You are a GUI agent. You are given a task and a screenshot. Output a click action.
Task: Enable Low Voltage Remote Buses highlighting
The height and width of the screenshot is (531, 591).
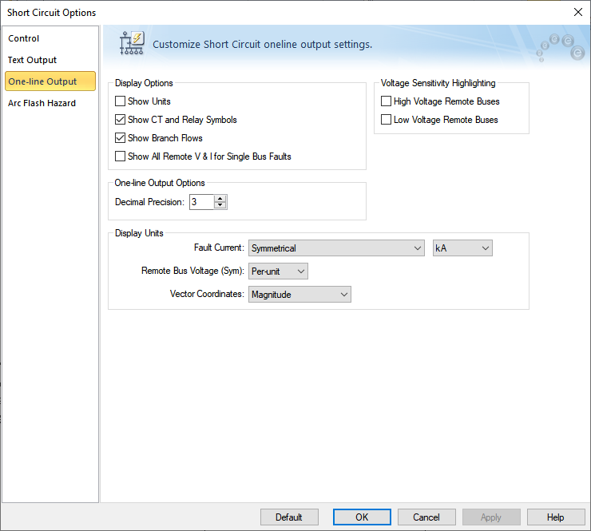click(387, 120)
